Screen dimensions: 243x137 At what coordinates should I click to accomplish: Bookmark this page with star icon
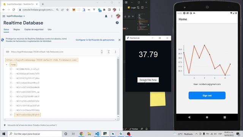click(x=68, y=10)
